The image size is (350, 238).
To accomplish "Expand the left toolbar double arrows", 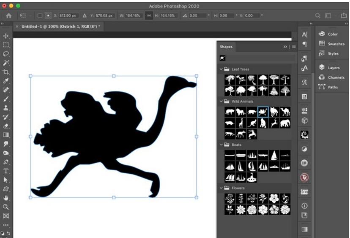I will click(2, 23).
